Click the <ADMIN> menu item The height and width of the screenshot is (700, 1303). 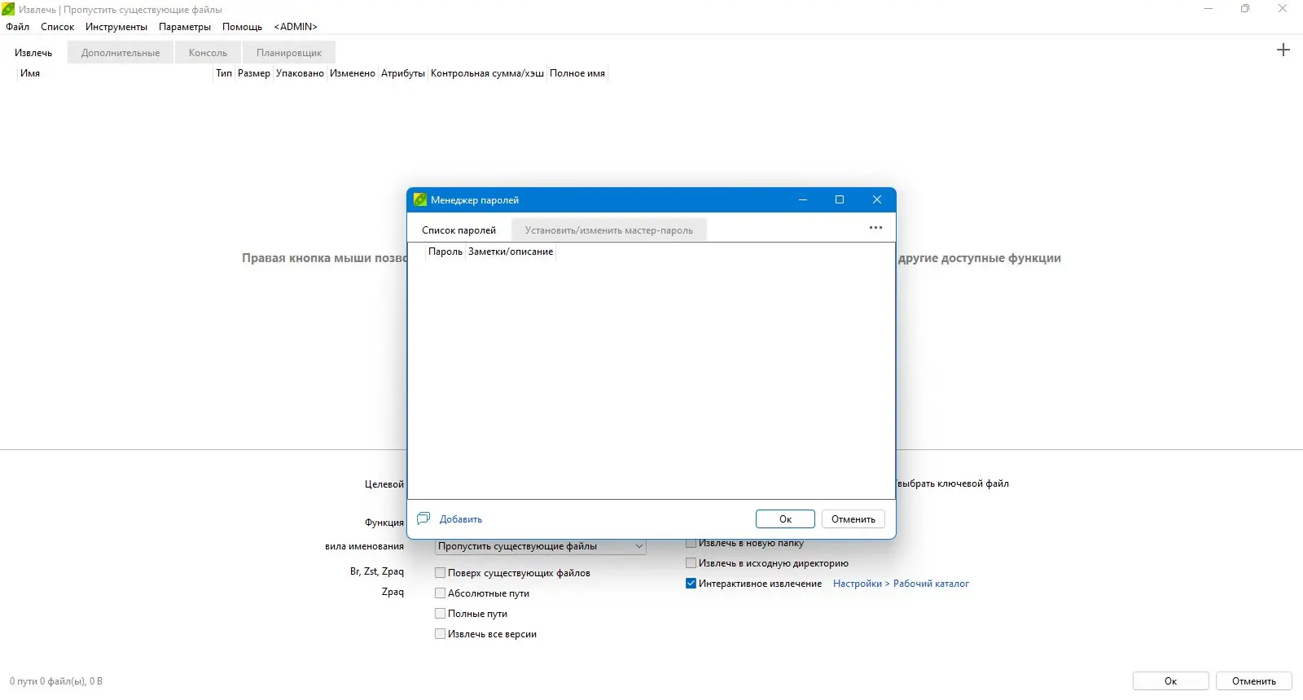click(296, 27)
